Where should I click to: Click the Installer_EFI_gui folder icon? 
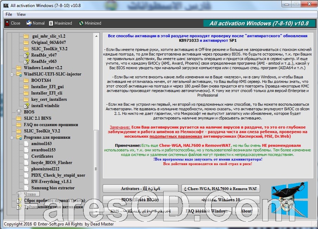coord(26,87)
